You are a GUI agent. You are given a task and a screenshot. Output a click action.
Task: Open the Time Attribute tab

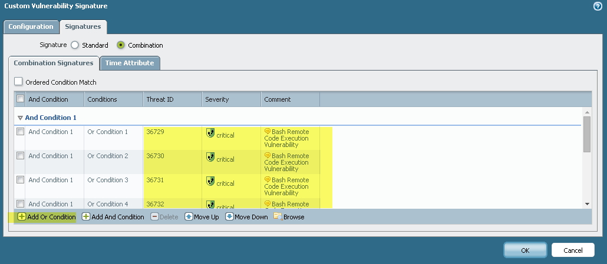[130, 63]
